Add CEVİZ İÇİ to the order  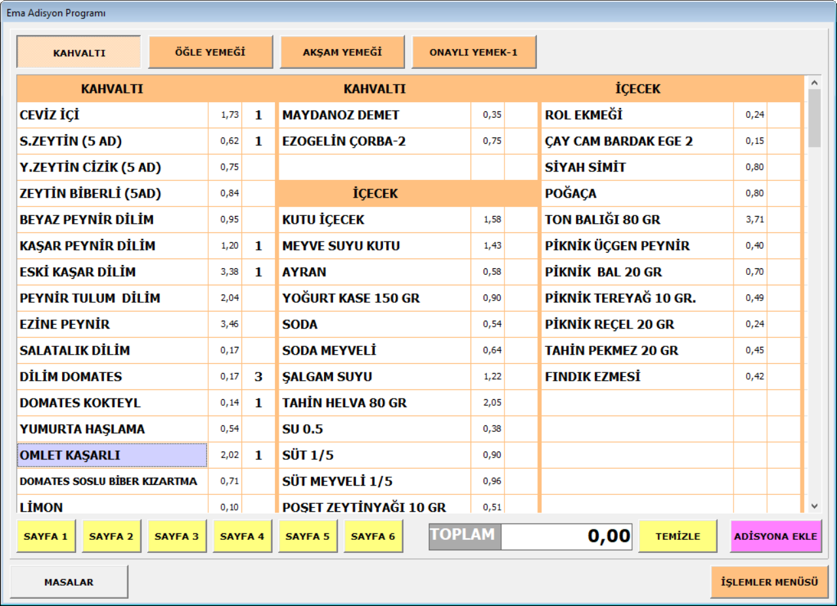coord(113,115)
